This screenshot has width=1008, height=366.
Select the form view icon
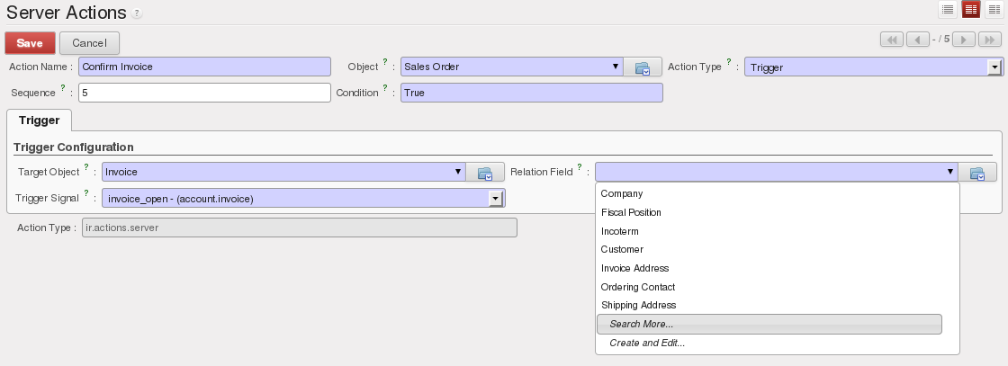(971, 9)
